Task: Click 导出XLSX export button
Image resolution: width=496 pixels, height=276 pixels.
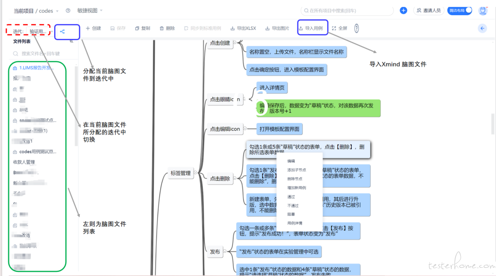Action: pyautogui.click(x=243, y=28)
